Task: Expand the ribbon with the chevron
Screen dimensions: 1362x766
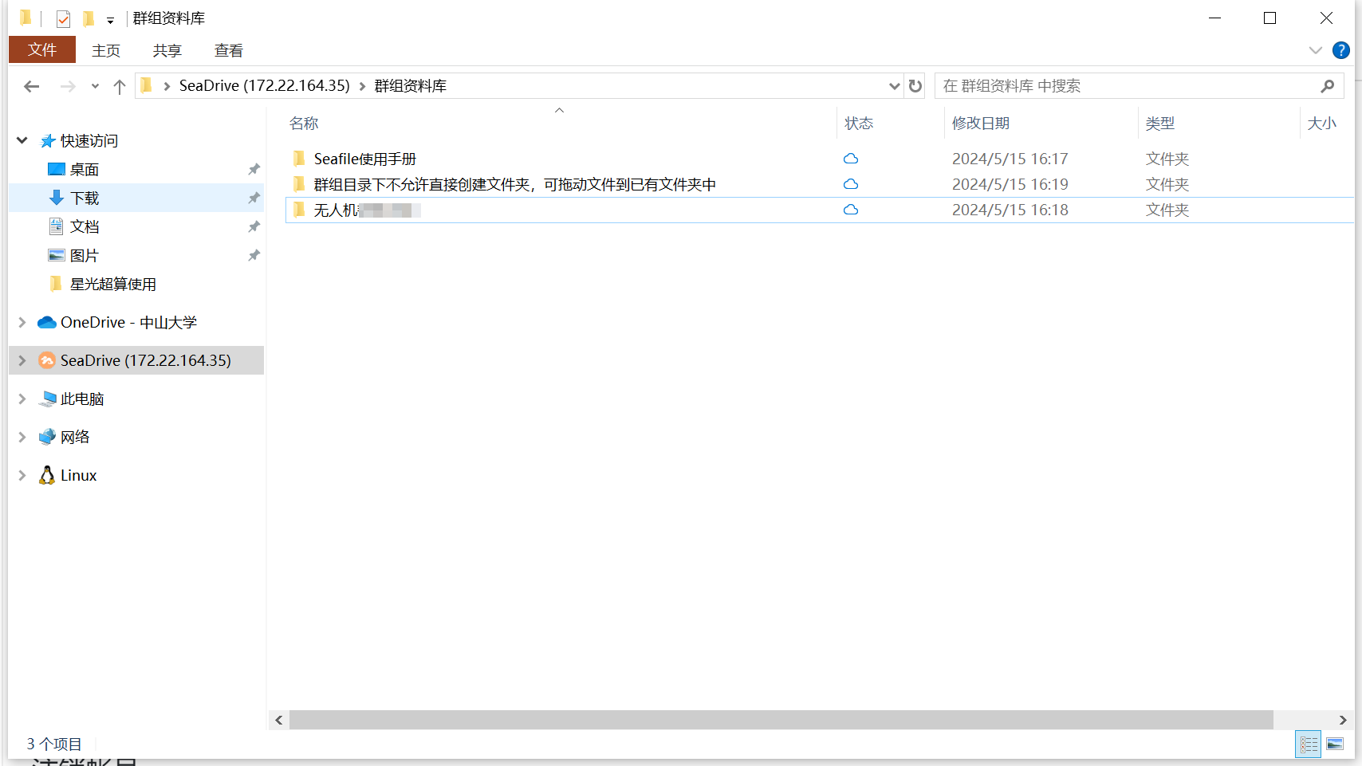Action: coord(1315,50)
